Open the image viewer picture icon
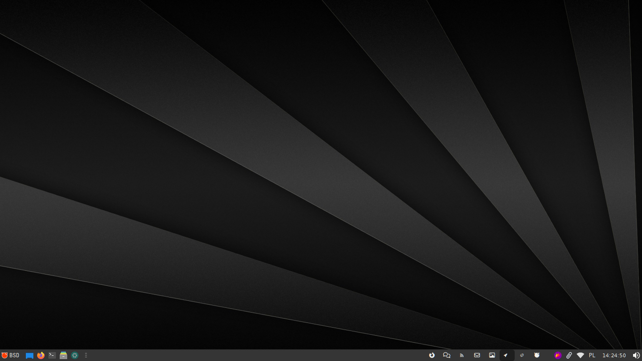 [x=492, y=355]
